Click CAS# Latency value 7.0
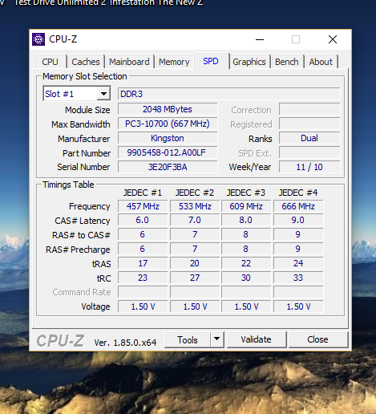This screenshot has width=376, height=414. coord(195,220)
